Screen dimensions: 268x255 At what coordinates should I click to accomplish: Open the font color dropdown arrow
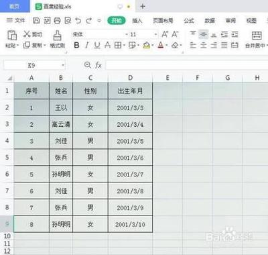point(167,46)
